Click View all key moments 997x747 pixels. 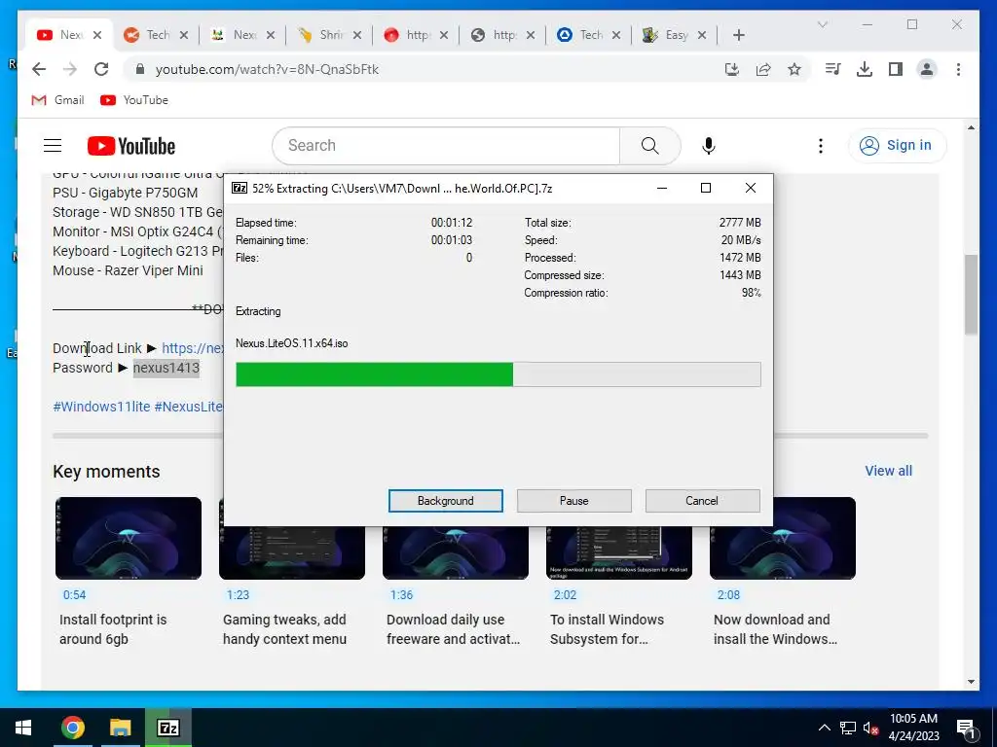pyautogui.click(x=888, y=471)
